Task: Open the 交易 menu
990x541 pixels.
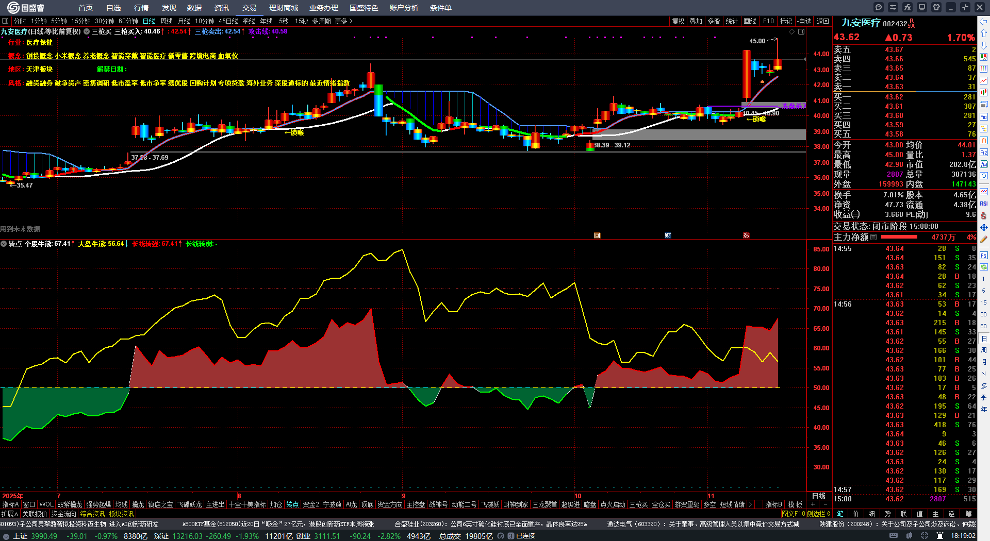Action: [250, 8]
